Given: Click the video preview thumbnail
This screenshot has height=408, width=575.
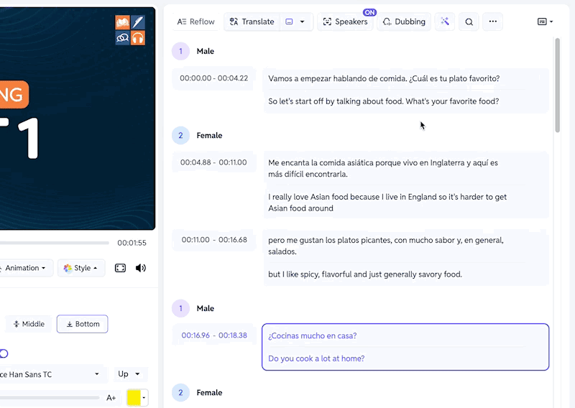Looking at the screenshot, I should click(78, 119).
